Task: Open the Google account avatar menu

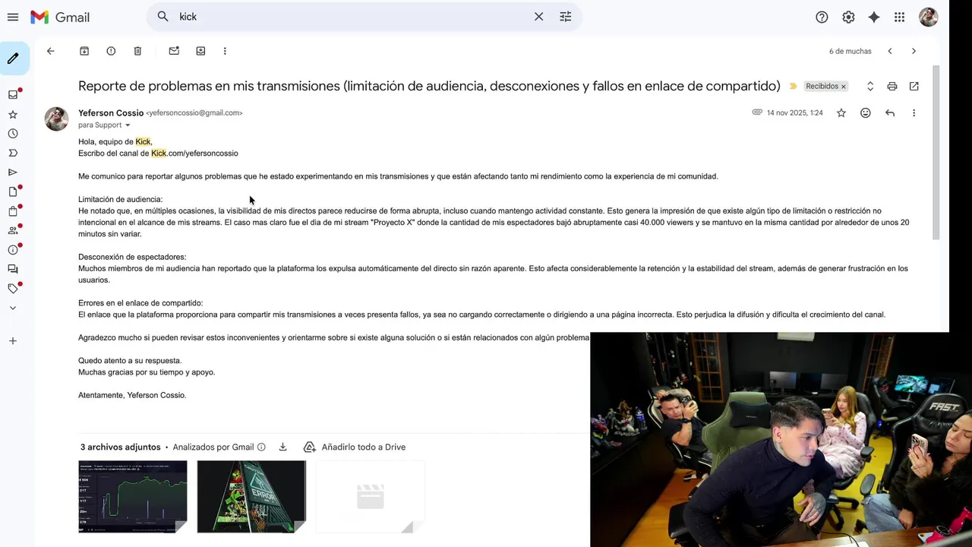Action: pos(928,17)
